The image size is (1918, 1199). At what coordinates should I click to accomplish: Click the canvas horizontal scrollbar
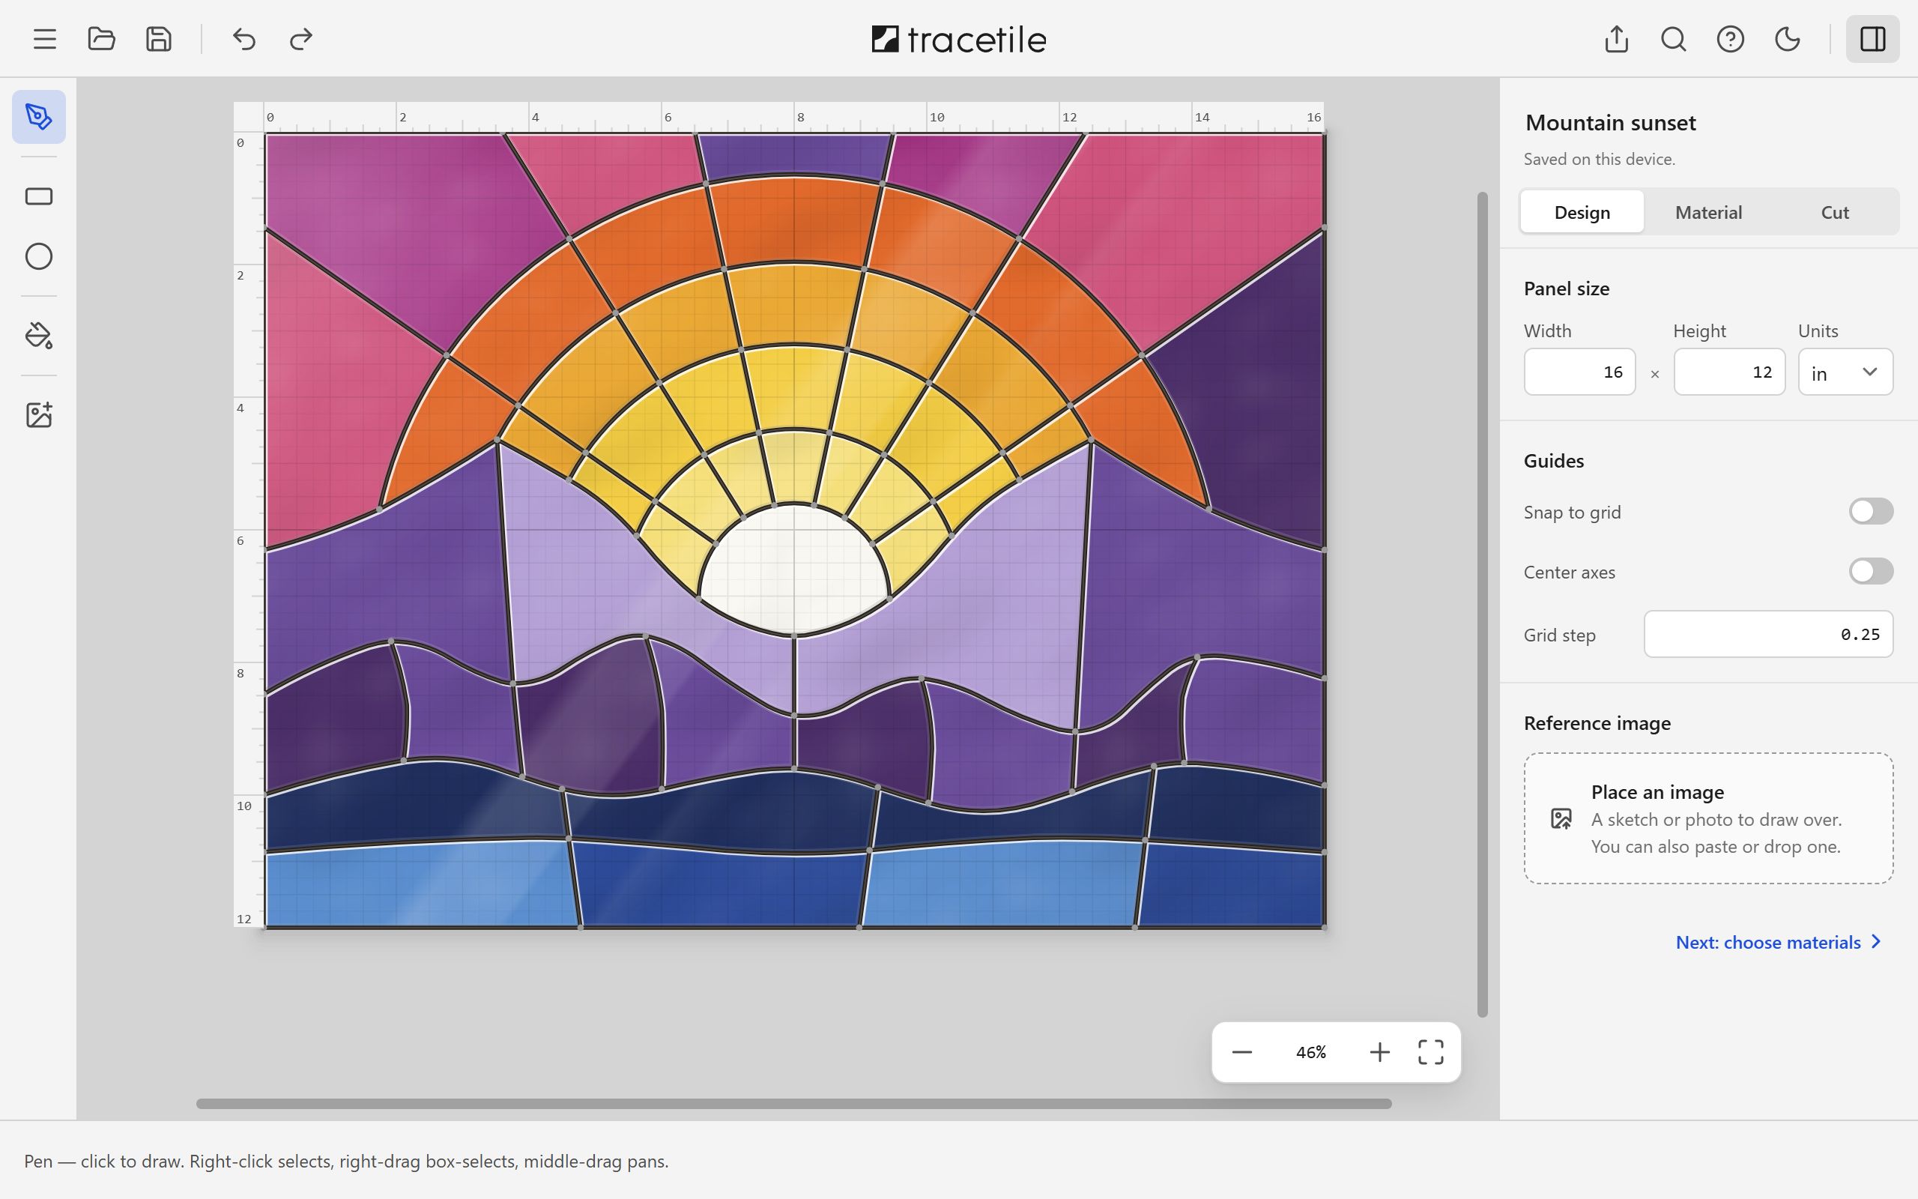(x=793, y=1104)
